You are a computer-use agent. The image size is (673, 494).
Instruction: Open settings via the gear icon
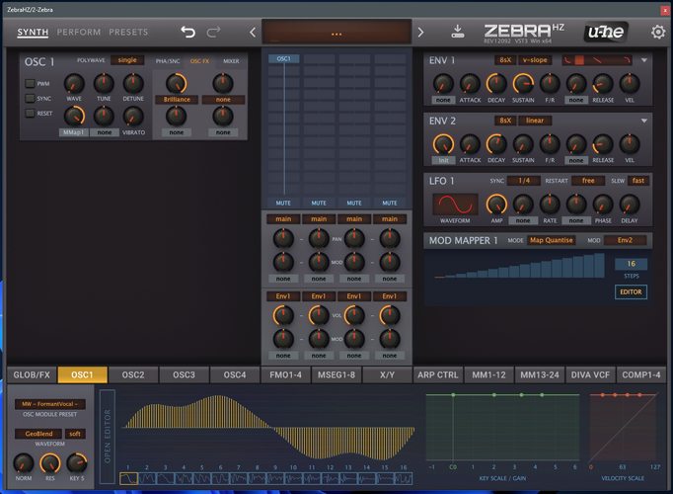pyautogui.click(x=658, y=32)
